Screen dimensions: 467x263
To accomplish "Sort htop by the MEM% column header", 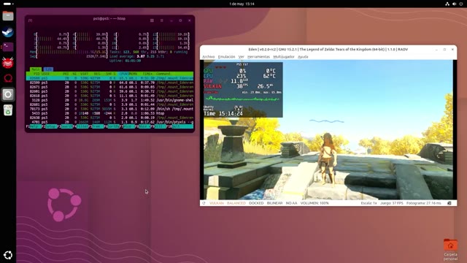I will (133, 74).
